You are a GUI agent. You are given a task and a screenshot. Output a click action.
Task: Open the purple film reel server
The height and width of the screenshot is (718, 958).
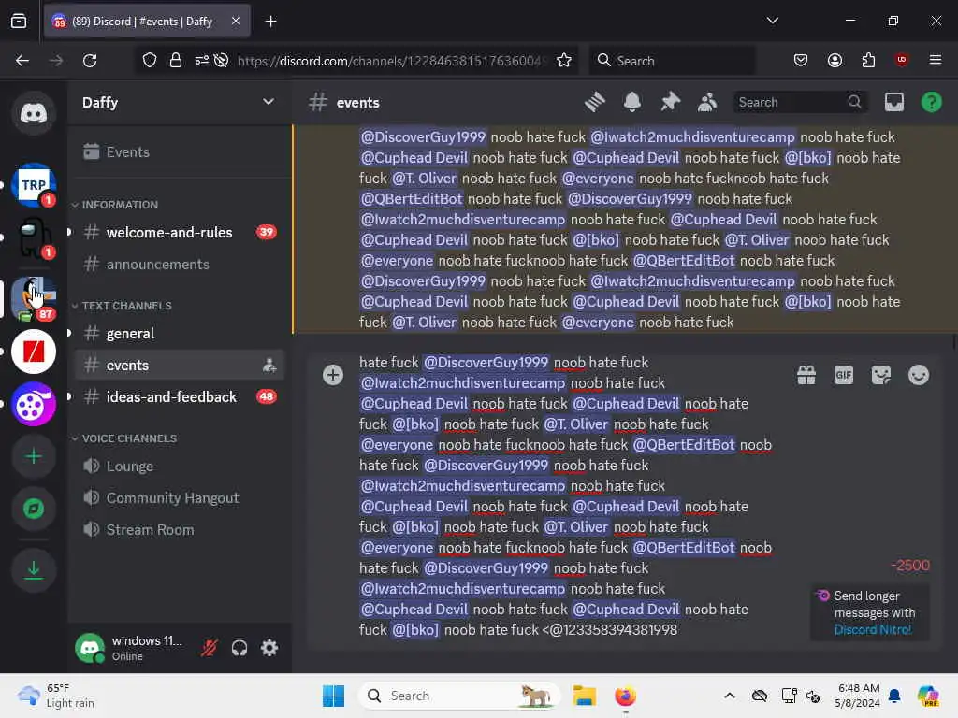coord(34,404)
